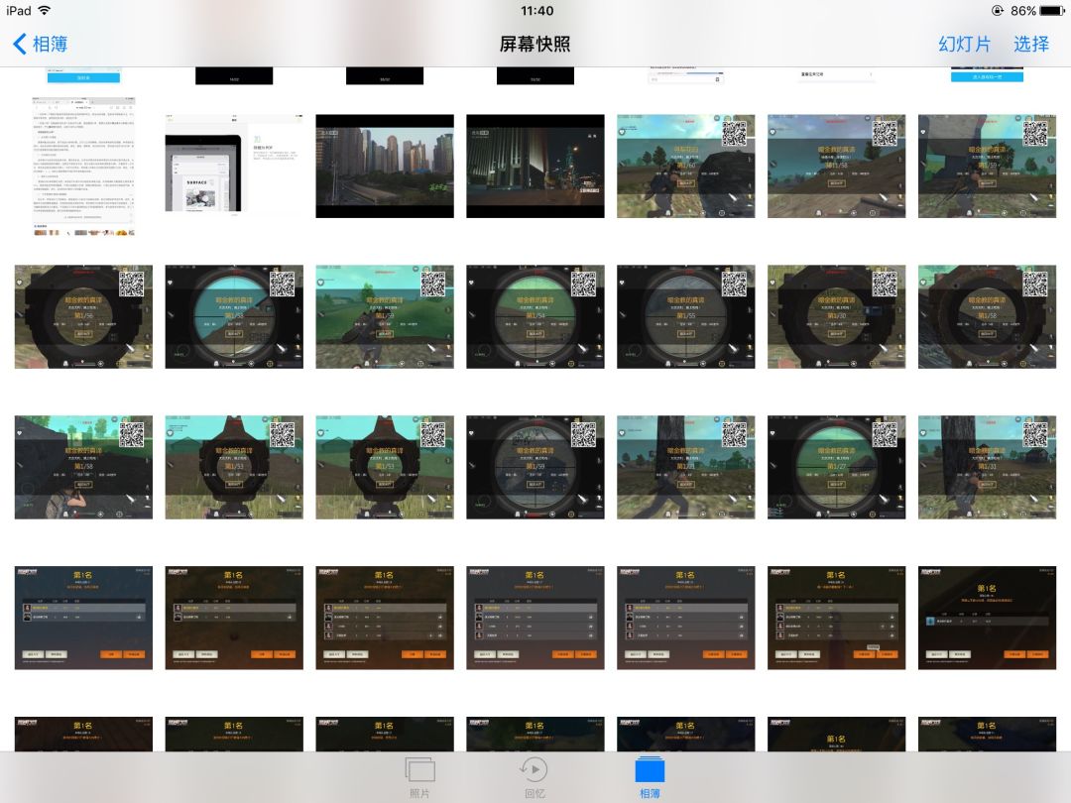This screenshot has height=803, width=1071.
Task: Tap 选择 to select photos
Action: [1030, 45]
